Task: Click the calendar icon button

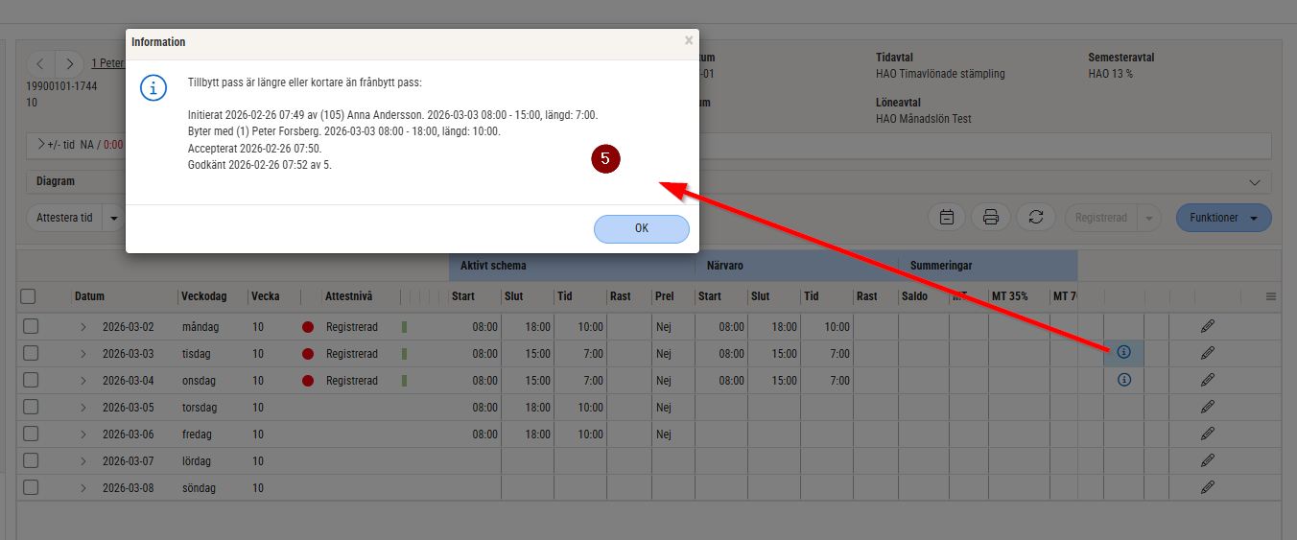Action: (946, 217)
